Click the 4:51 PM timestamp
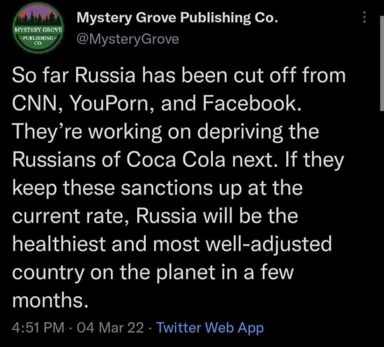This screenshot has width=384, height=347. pyautogui.click(x=38, y=328)
